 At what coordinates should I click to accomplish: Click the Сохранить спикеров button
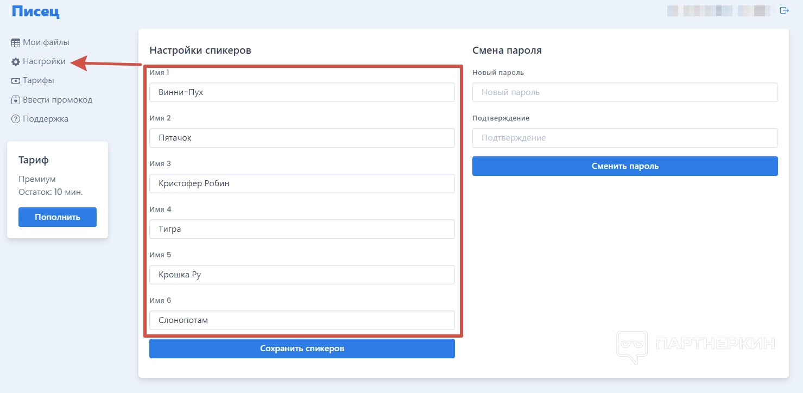click(302, 348)
